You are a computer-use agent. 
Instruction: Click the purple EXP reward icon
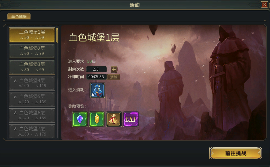[x=131, y=119]
